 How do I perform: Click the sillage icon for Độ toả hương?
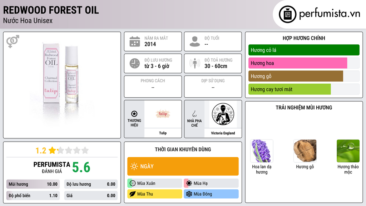pos(195,63)
